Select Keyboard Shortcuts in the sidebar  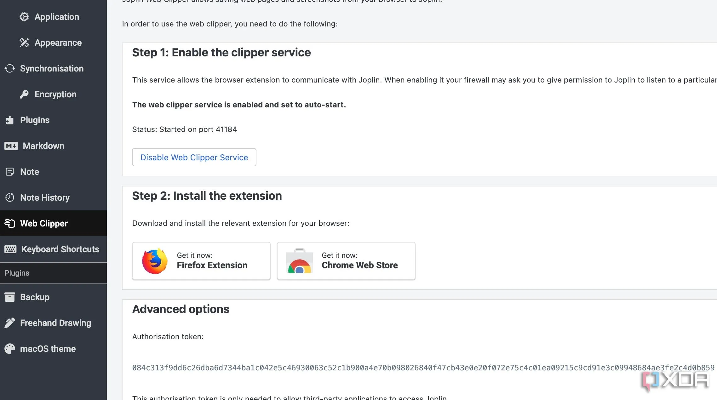click(53, 249)
